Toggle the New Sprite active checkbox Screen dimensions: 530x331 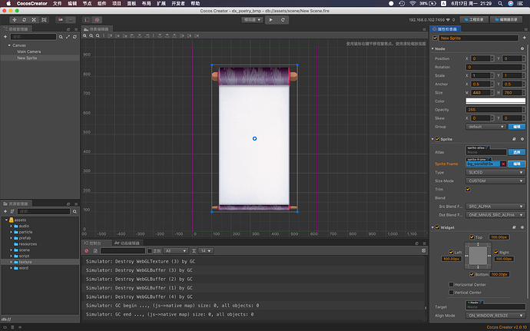[436, 37]
